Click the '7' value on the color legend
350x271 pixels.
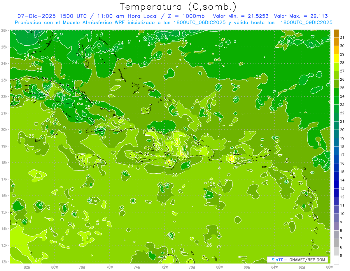click(341, 239)
